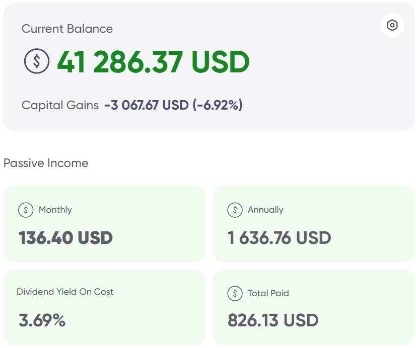
Task: Click the Passive Income heading
Action: pos(46,163)
